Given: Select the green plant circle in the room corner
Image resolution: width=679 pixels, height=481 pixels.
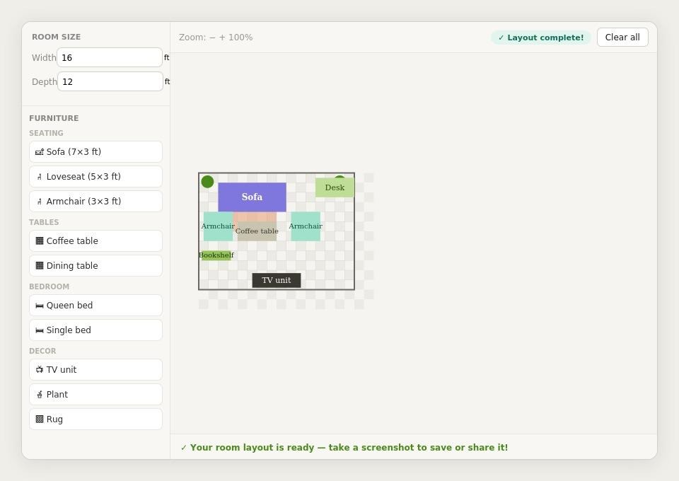Looking at the screenshot, I should pos(207,182).
